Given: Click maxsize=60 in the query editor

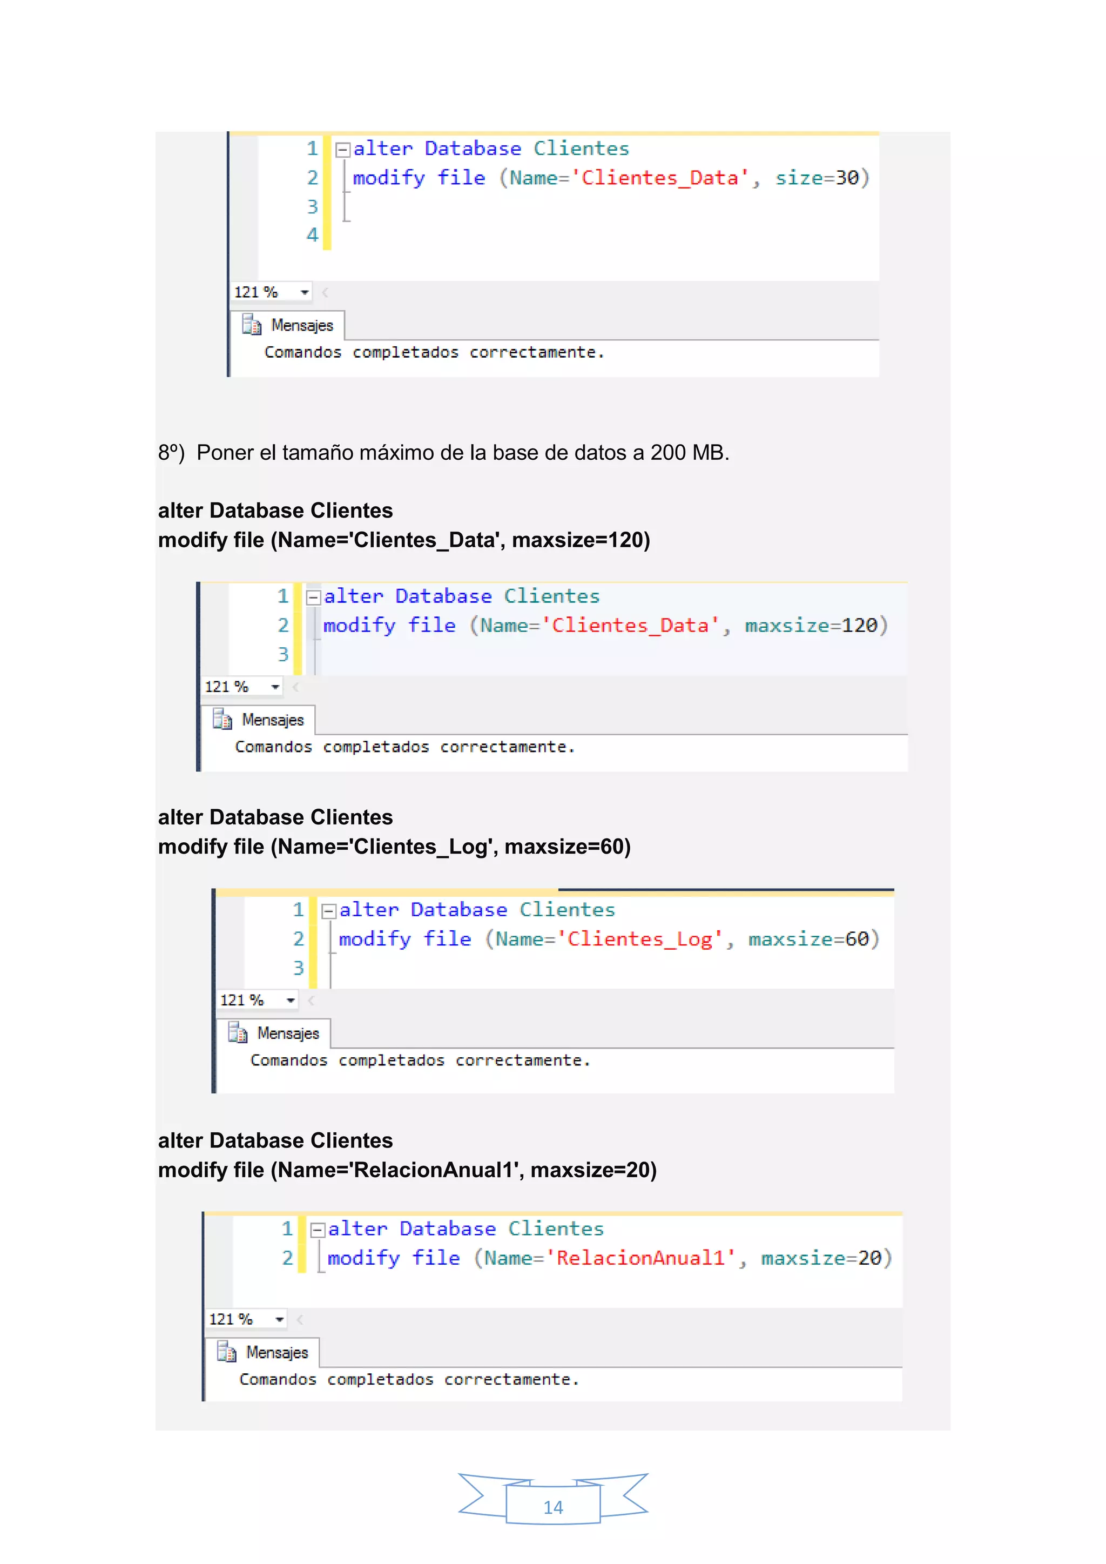Looking at the screenshot, I should [809, 939].
